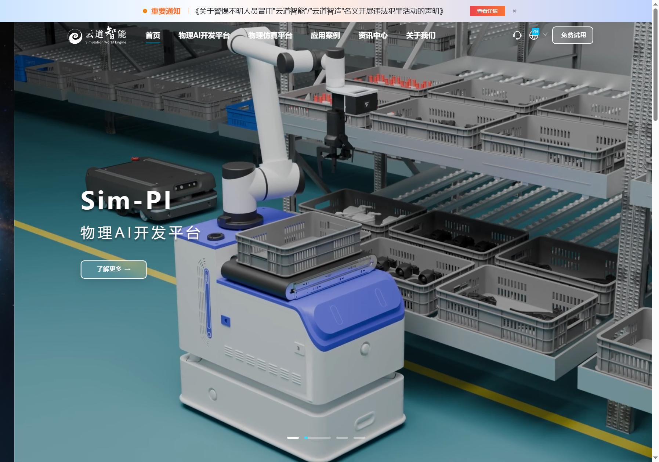Select the fourth carousel slide indicator
659x462 pixels.
coord(359,438)
